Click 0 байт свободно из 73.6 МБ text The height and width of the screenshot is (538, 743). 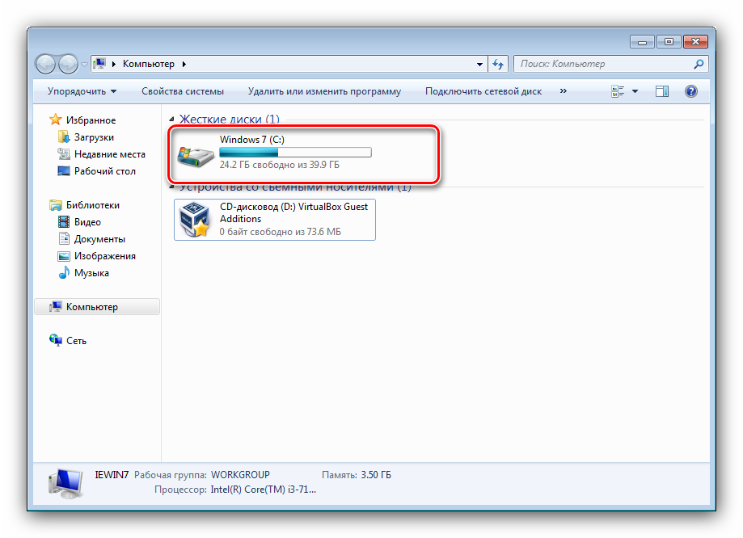[280, 232]
